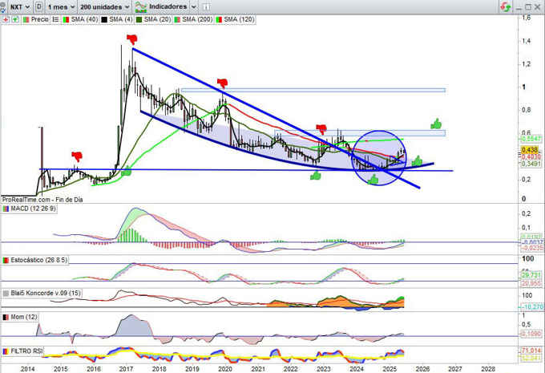Click the yellow 0,438 current price label
The image size is (545, 373).
pyautogui.click(x=530, y=150)
